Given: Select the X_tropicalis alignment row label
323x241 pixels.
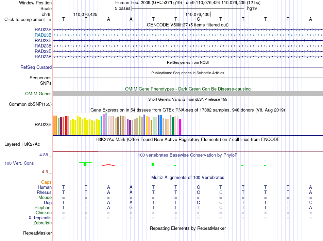Looking at the screenshot, I should click(x=40, y=218).
